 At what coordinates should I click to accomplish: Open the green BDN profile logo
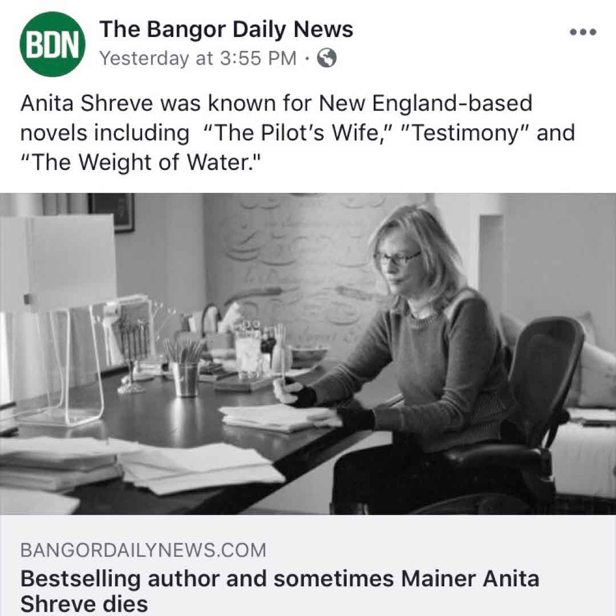52,44
